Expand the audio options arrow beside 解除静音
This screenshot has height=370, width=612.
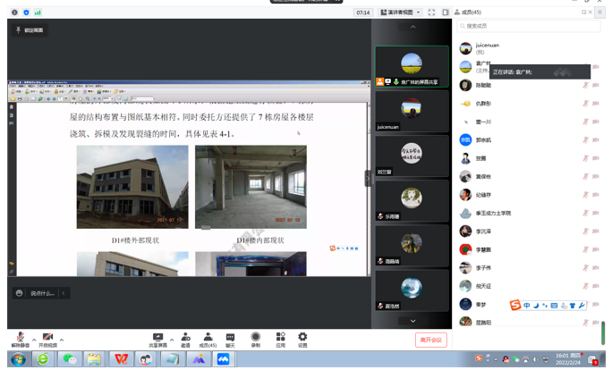34,339
